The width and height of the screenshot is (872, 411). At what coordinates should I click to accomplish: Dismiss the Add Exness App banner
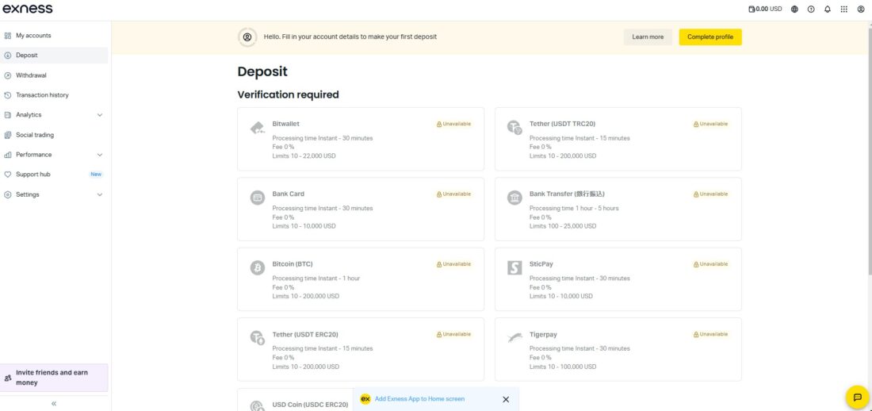(x=506, y=399)
